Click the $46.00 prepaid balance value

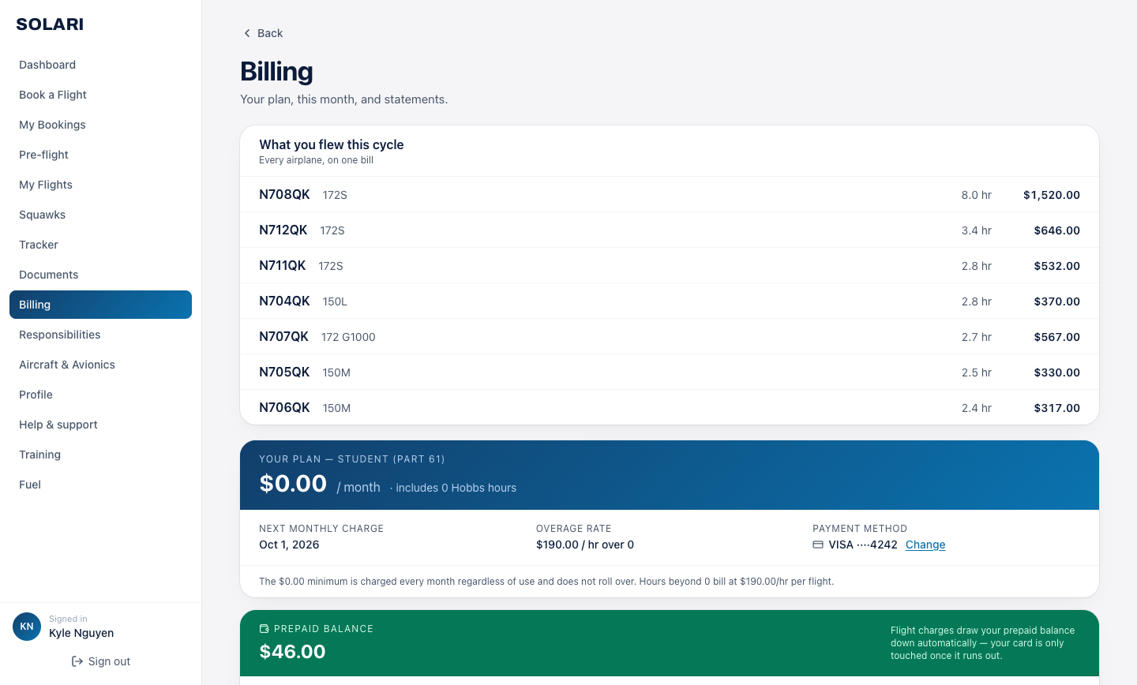[x=292, y=651]
